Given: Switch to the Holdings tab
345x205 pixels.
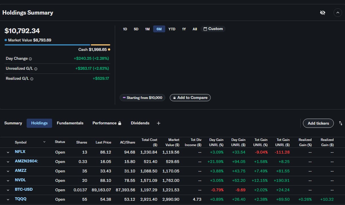Looking at the screenshot, I should [40, 123].
